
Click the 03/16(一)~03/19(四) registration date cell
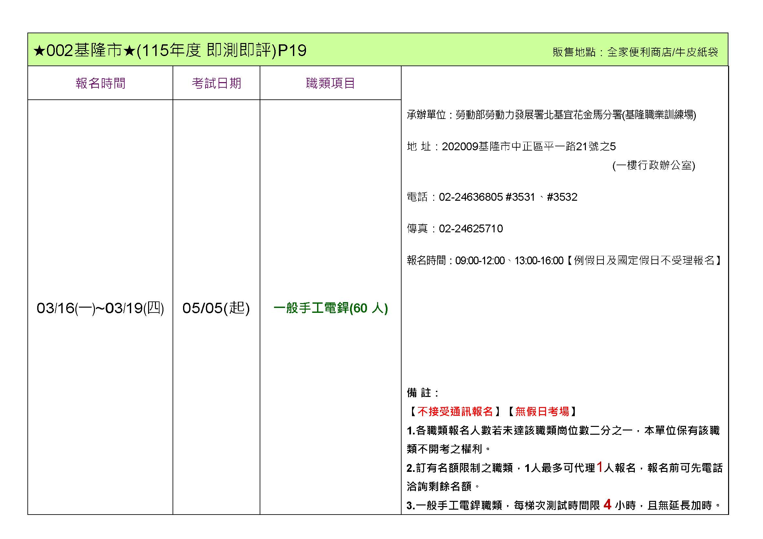tap(100, 308)
